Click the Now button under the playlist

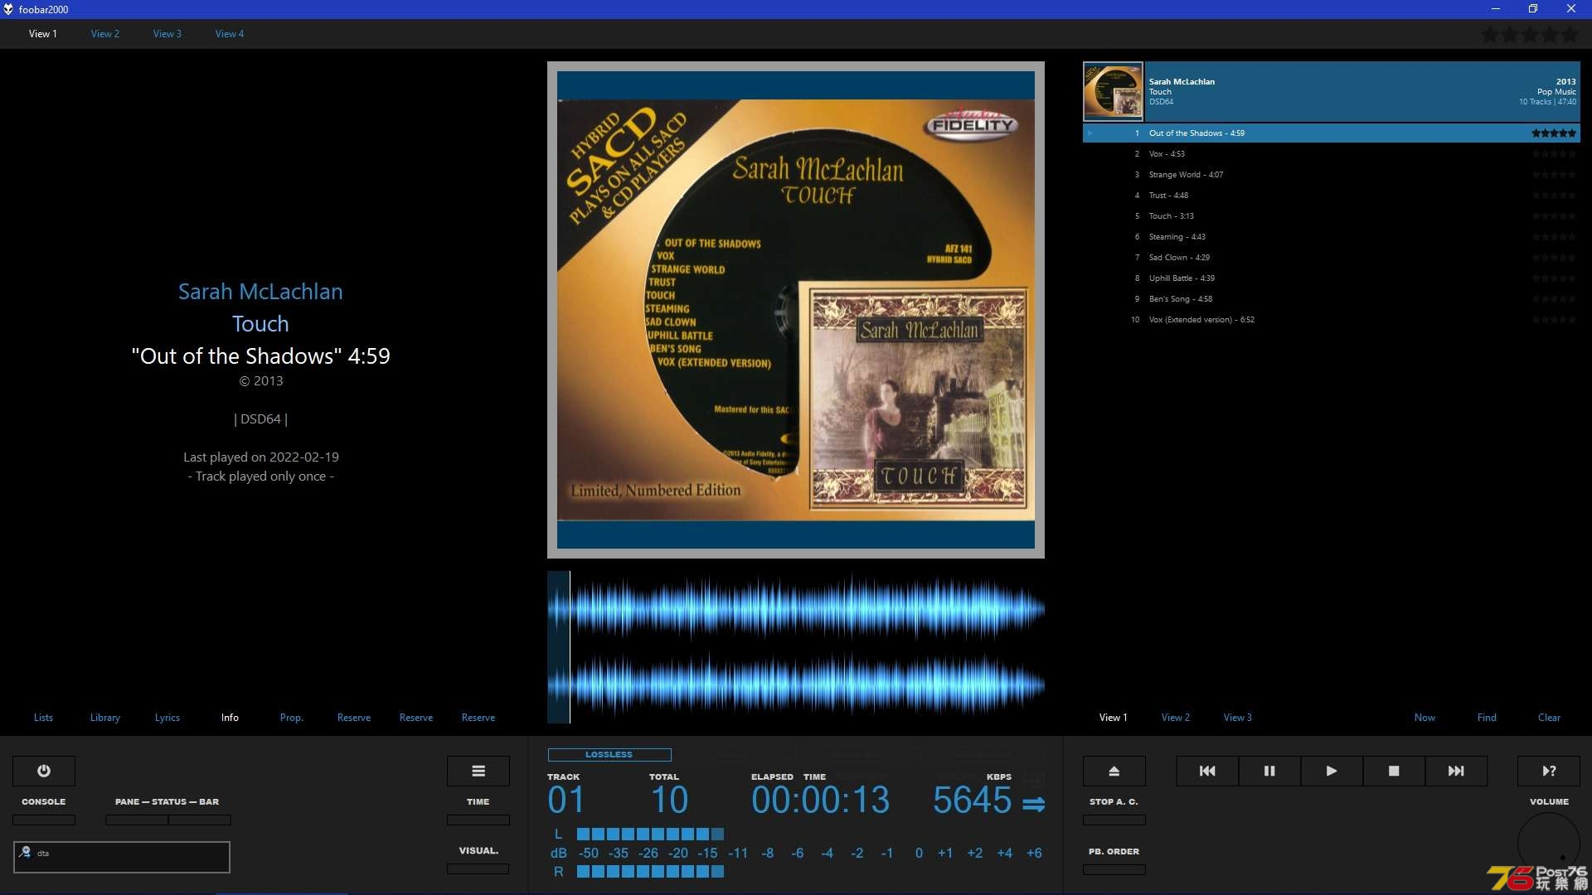tap(1425, 718)
